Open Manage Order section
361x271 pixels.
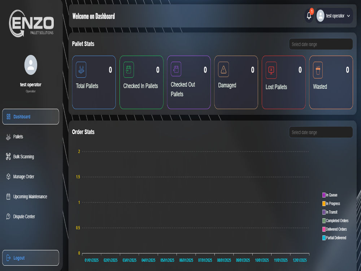(x=31, y=177)
